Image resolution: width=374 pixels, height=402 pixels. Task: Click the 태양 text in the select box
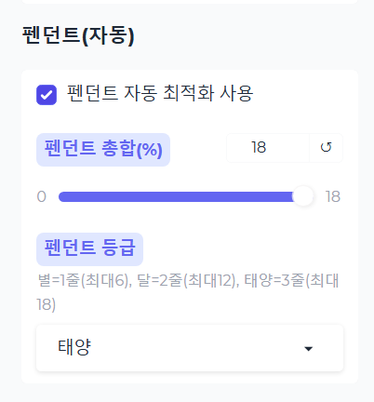tap(74, 347)
